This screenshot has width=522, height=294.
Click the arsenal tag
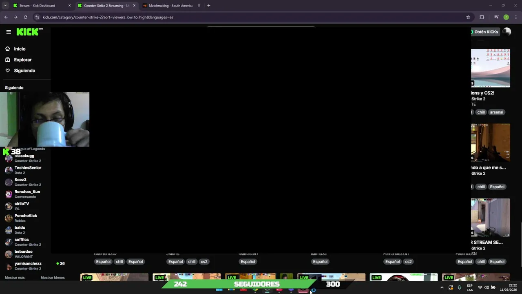tap(496, 112)
